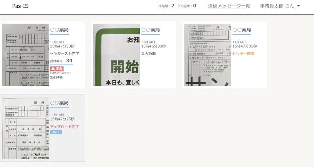
Task: Open the prescription thumbnail with 受付番号 34
Action: 25,55
